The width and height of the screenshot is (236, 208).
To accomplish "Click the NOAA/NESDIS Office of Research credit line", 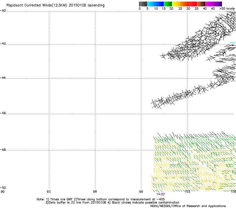I will 188,206.
